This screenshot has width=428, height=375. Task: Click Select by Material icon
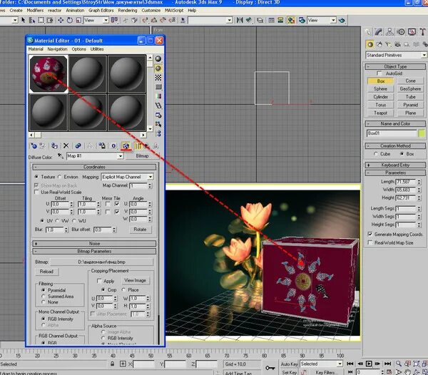point(158,124)
